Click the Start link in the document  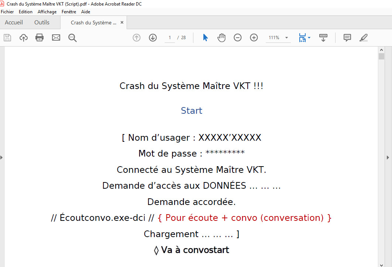pyautogui.click(x=191, y=110)
